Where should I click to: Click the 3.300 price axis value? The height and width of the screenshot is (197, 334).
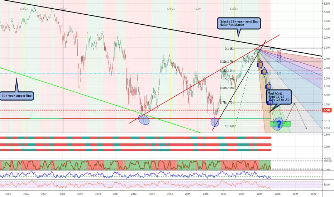coord(327,48)
